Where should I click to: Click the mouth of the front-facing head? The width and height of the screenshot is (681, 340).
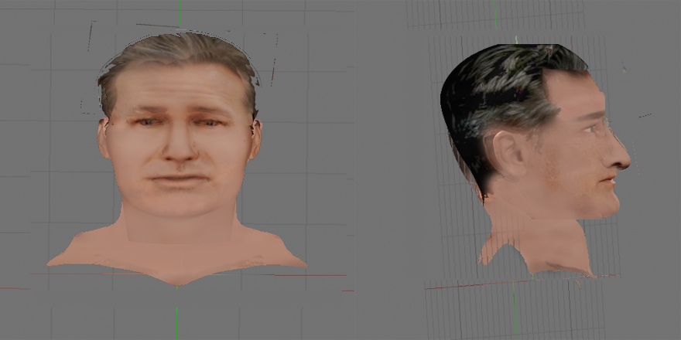click(x=178, y=178)
